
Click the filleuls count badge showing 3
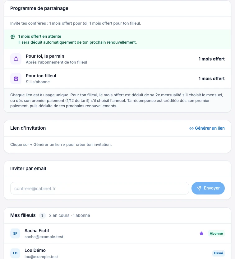coord(42,215)
